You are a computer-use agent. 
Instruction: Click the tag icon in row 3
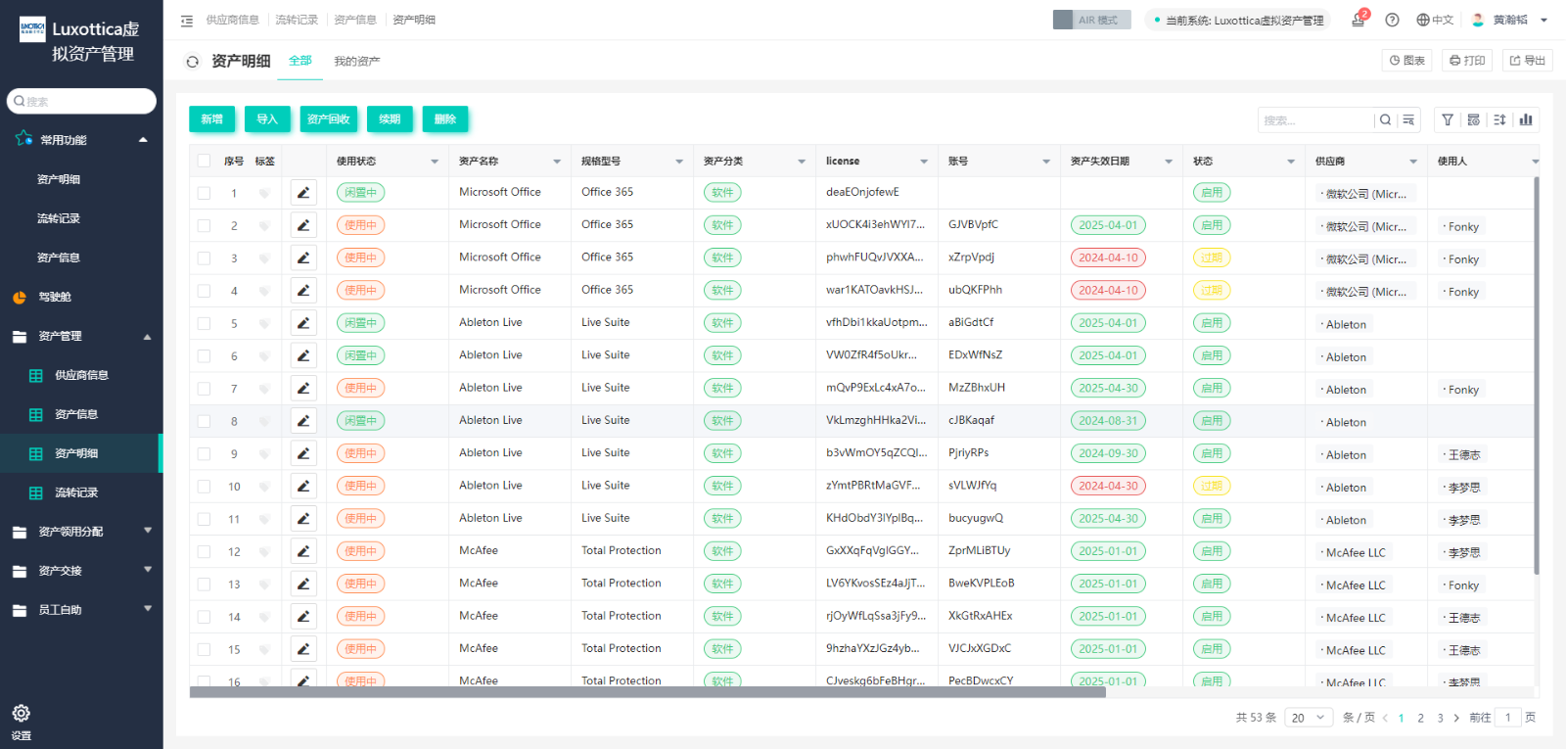pyautogui.click(x=264, y=258)
